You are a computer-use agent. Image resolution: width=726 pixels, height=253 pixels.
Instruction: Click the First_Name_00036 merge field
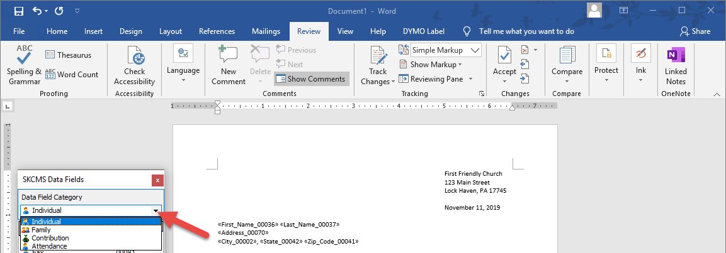[248, 224]
